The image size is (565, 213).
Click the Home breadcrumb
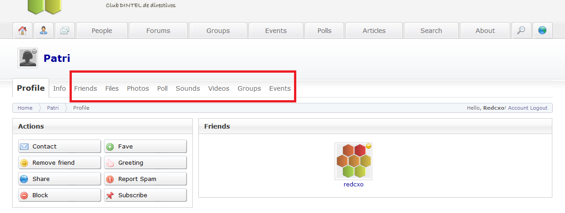pos(25,108)
